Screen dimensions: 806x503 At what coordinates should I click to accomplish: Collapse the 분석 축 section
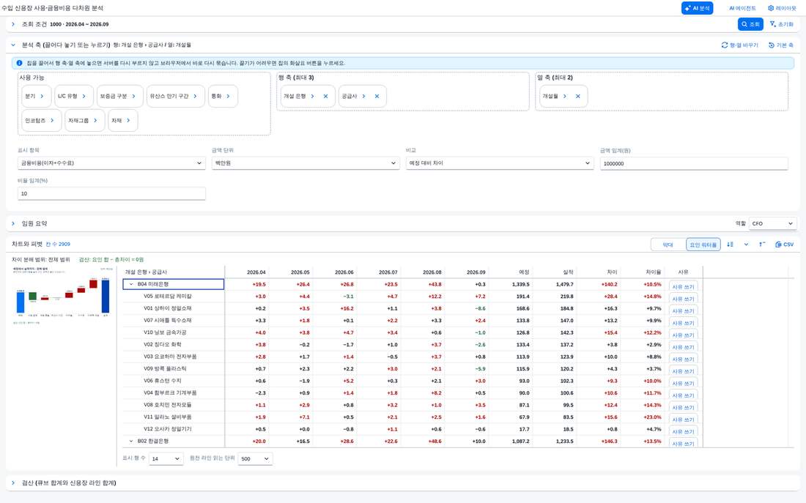click(13, 45)
